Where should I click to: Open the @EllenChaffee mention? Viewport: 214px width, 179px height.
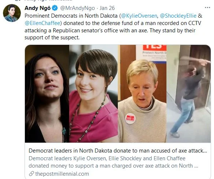43,23
